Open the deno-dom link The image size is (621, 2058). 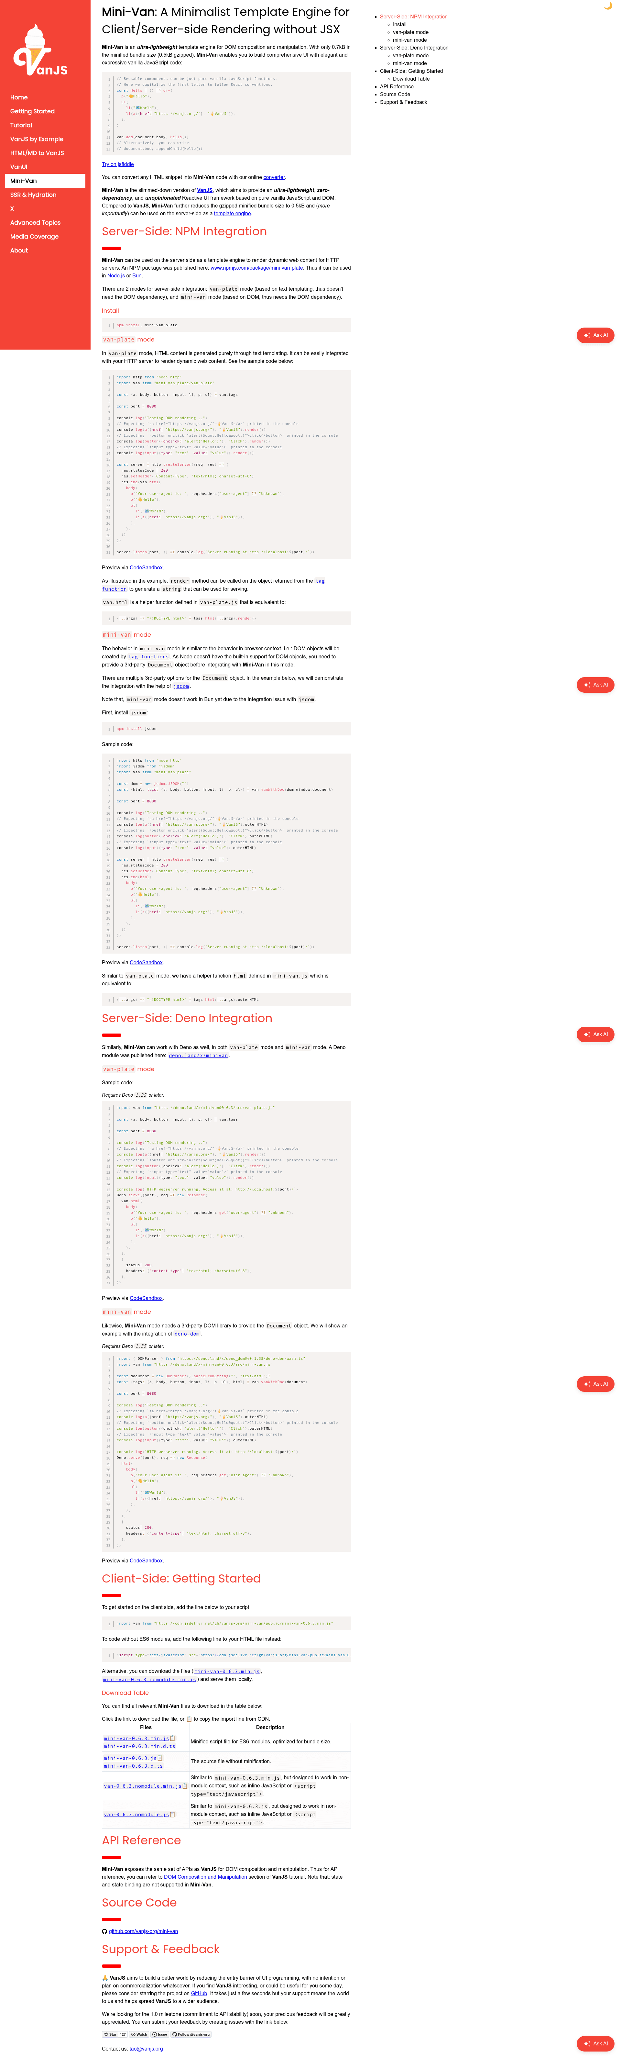[x=187, y=1333]
